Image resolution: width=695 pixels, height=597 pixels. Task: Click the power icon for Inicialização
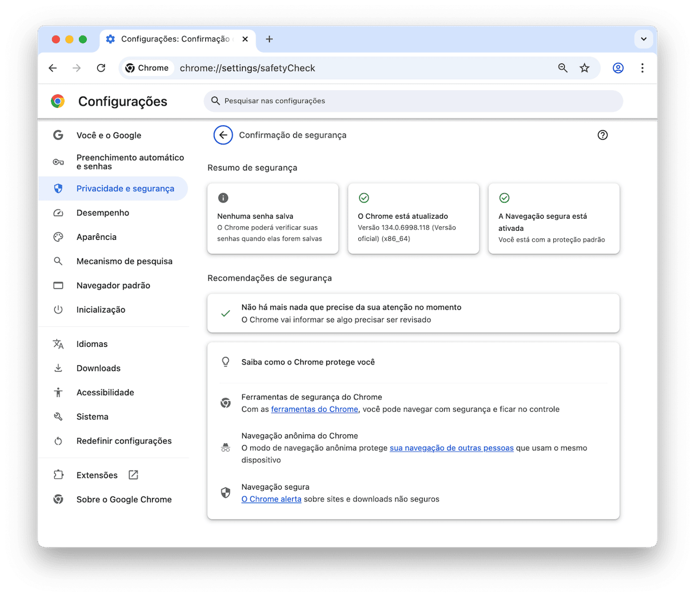tap(58, 310)
